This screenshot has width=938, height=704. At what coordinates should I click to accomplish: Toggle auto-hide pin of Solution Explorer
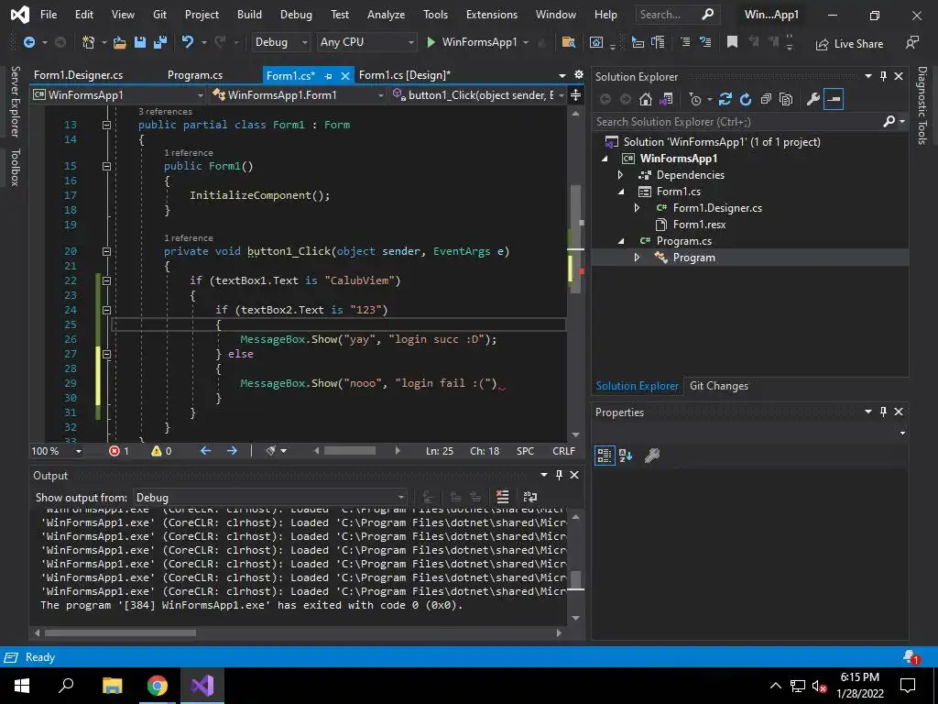(x=884, y=76)
